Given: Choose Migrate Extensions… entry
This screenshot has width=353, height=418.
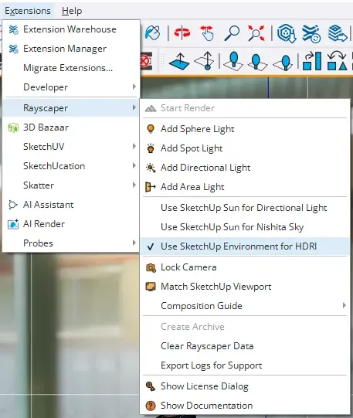Looking at the screenshot, I should pos(71,68).
